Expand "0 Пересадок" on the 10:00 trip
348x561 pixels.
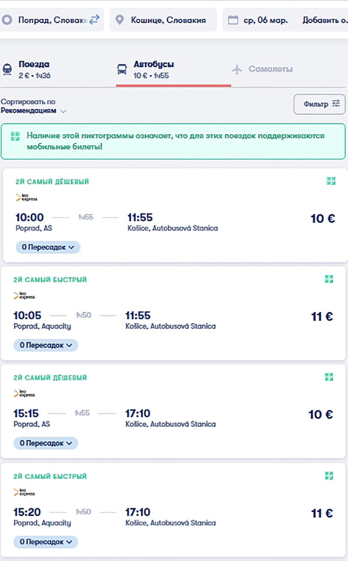point(48,247)
